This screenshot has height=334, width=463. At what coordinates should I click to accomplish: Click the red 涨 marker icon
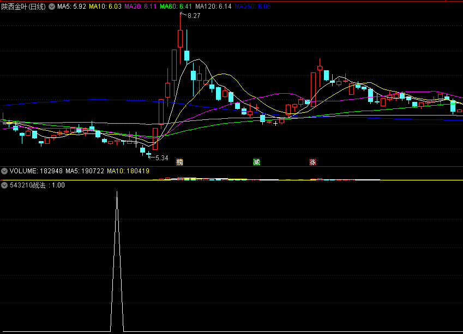point(312,162)
